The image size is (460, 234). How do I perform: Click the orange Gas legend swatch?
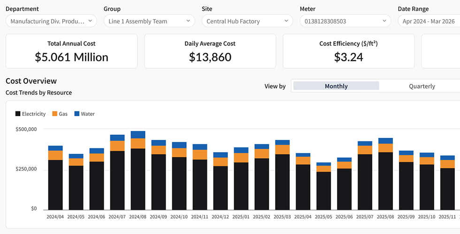click(55, 114)
